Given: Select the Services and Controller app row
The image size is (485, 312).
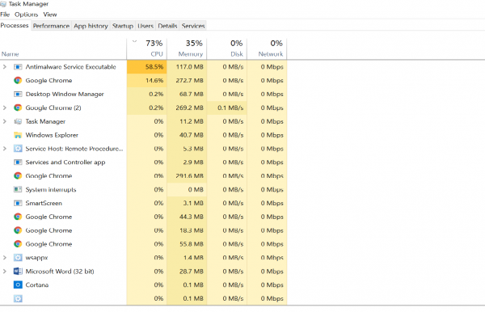Looking at the screenshot, I should (x=144, y=162).
